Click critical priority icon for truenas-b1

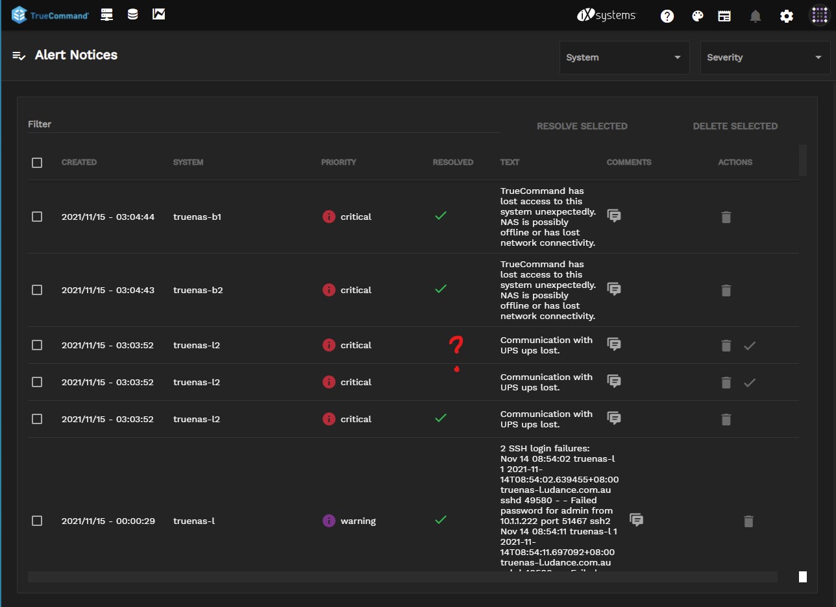(x=329, y=217)
